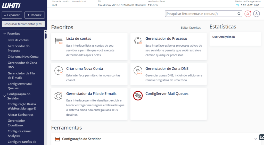Select Favorites sidebar heading
Viewport: 264px width, 145px height.
(x=14, y=34)
